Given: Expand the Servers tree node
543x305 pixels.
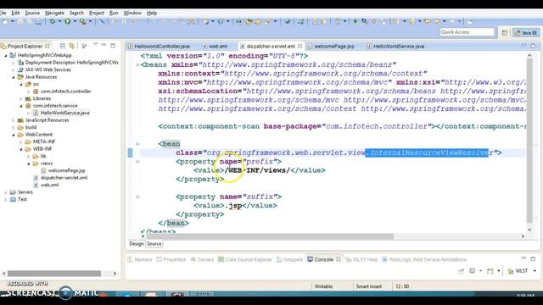Looking at the screenshot, I should coord(6,192).
